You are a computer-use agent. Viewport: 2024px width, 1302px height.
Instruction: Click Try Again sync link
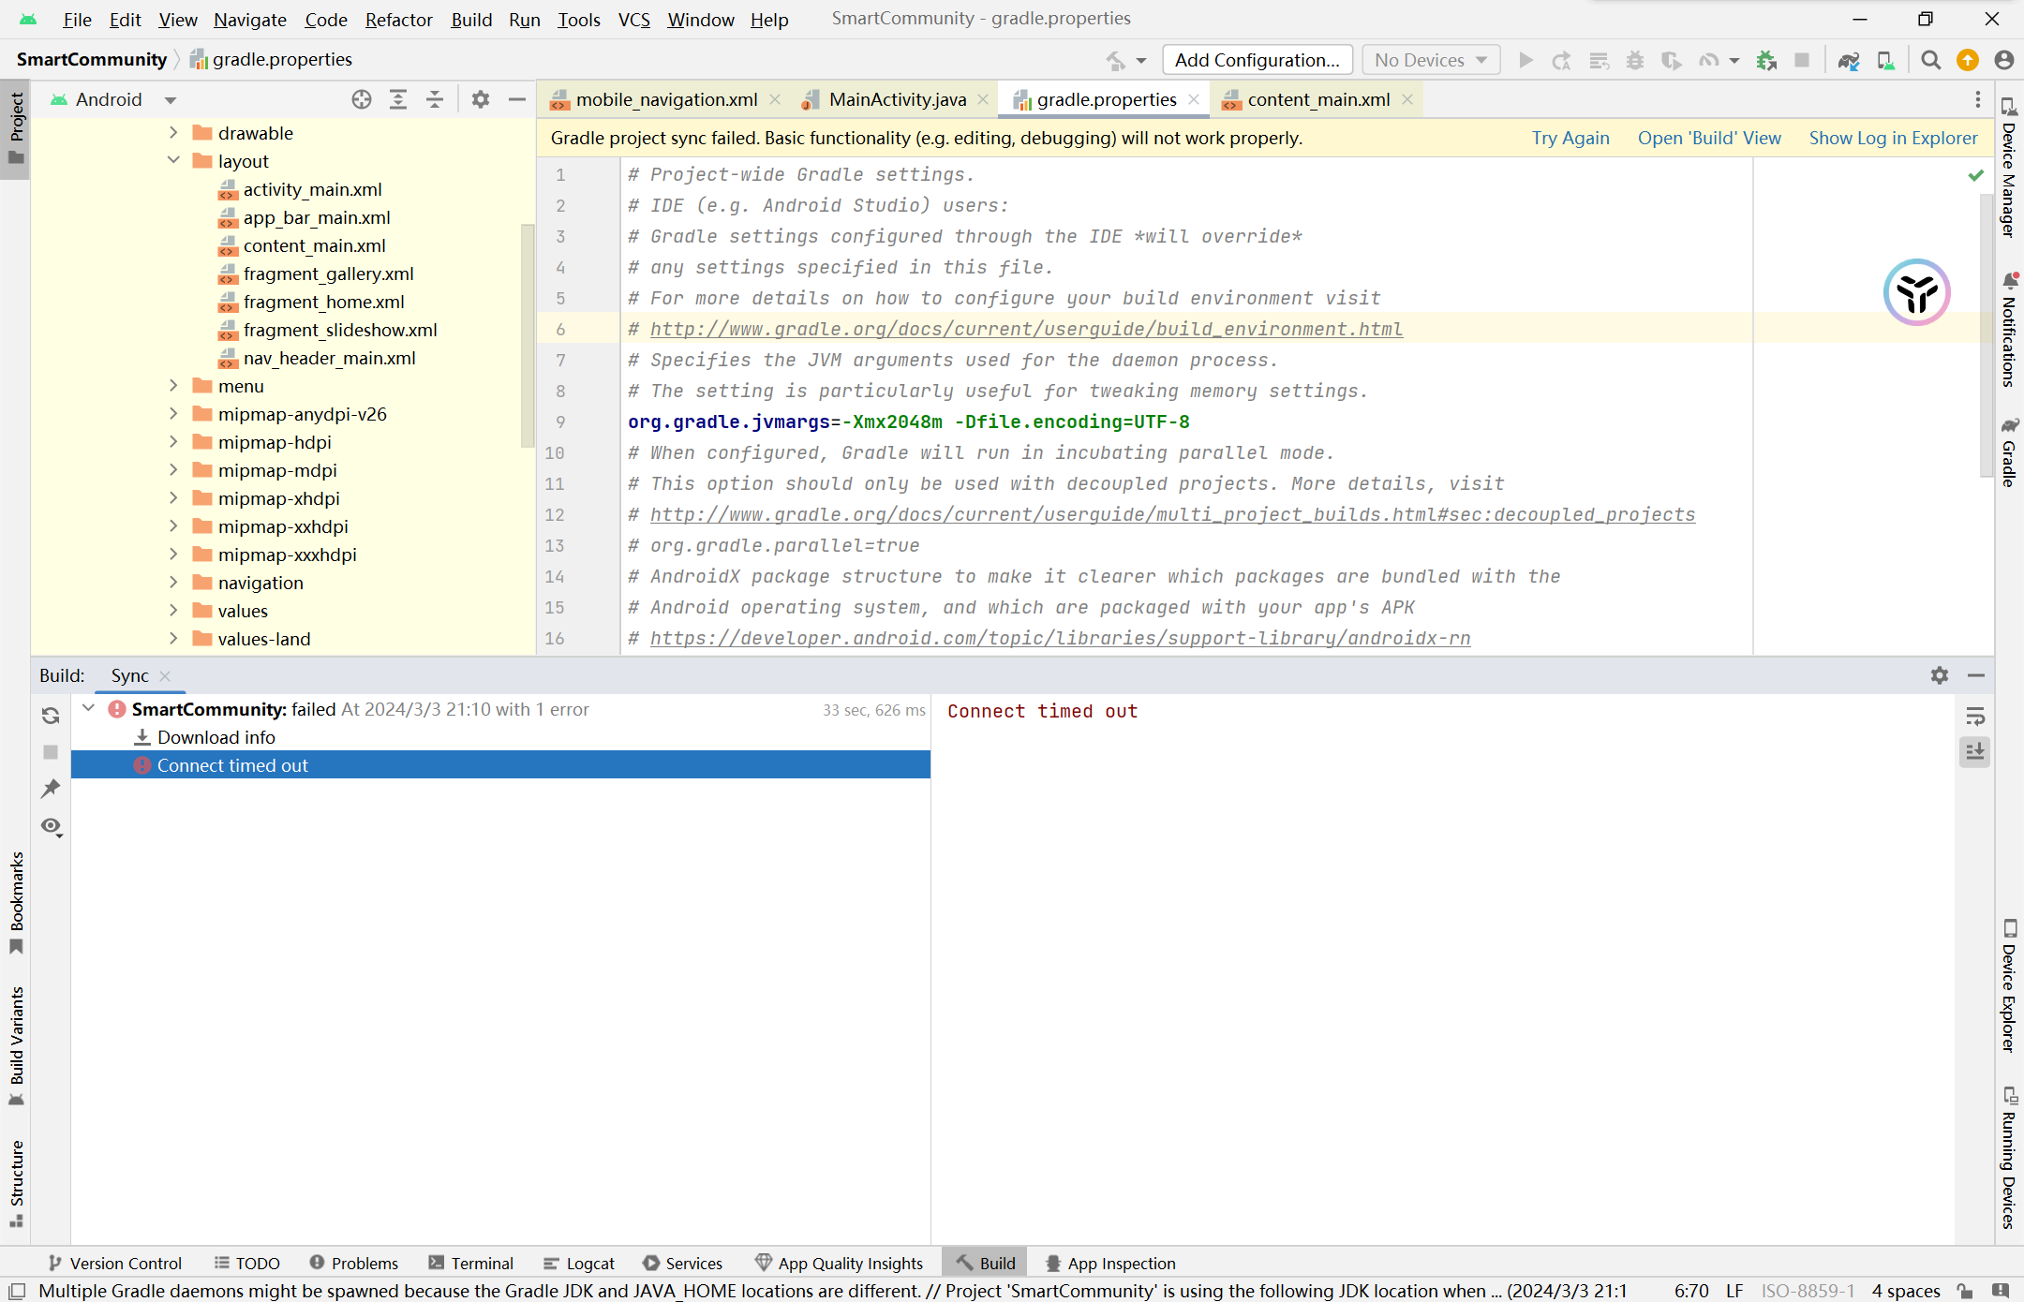(1570, 138)
